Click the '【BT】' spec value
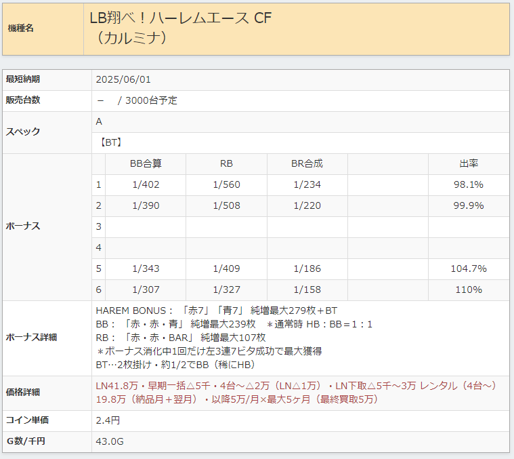This screenshot has height=459, width=514. 111,142
